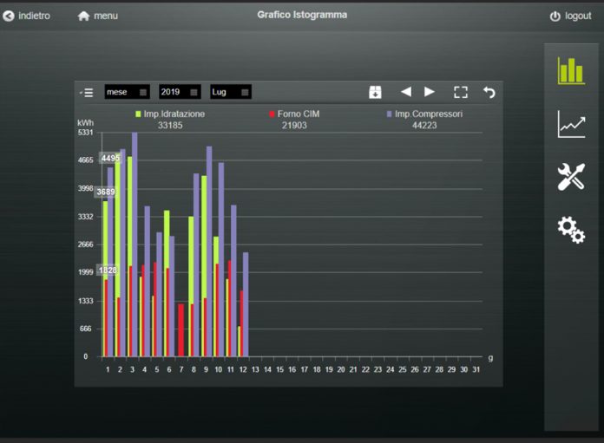Screen dimensions: 604x443
Task: Open the histogram chart view in sidebar
Action: (571, 70)
